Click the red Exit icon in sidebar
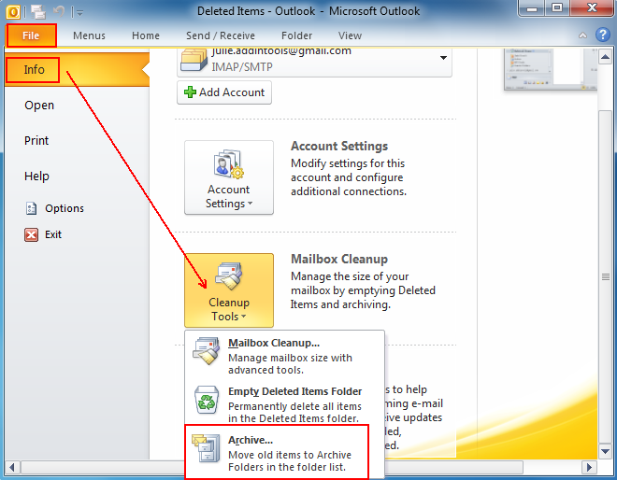Viewport: 617px width, 480px height. coord(31,234)
